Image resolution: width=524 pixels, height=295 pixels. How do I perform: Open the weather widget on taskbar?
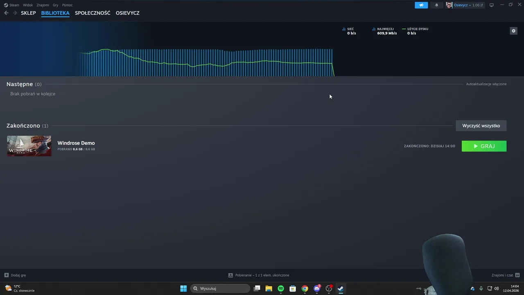click(x=20, y=288)
